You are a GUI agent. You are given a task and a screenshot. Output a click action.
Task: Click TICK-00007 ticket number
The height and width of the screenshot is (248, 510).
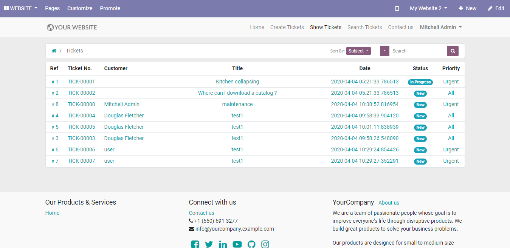coord(81,161)
